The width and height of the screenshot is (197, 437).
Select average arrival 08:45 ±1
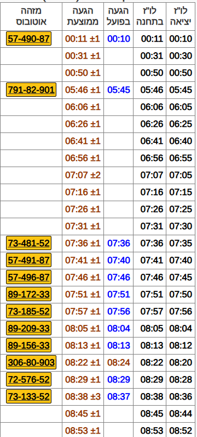point(83,414)
